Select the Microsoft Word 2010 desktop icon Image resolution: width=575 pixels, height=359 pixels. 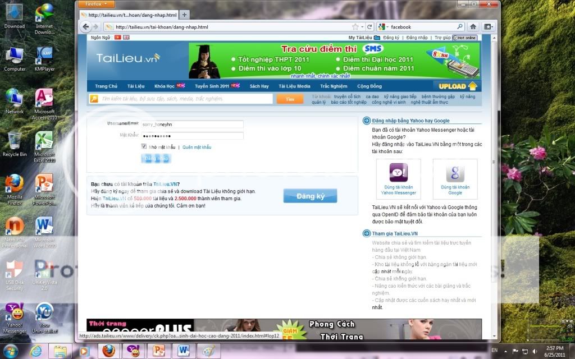point(44,233)
